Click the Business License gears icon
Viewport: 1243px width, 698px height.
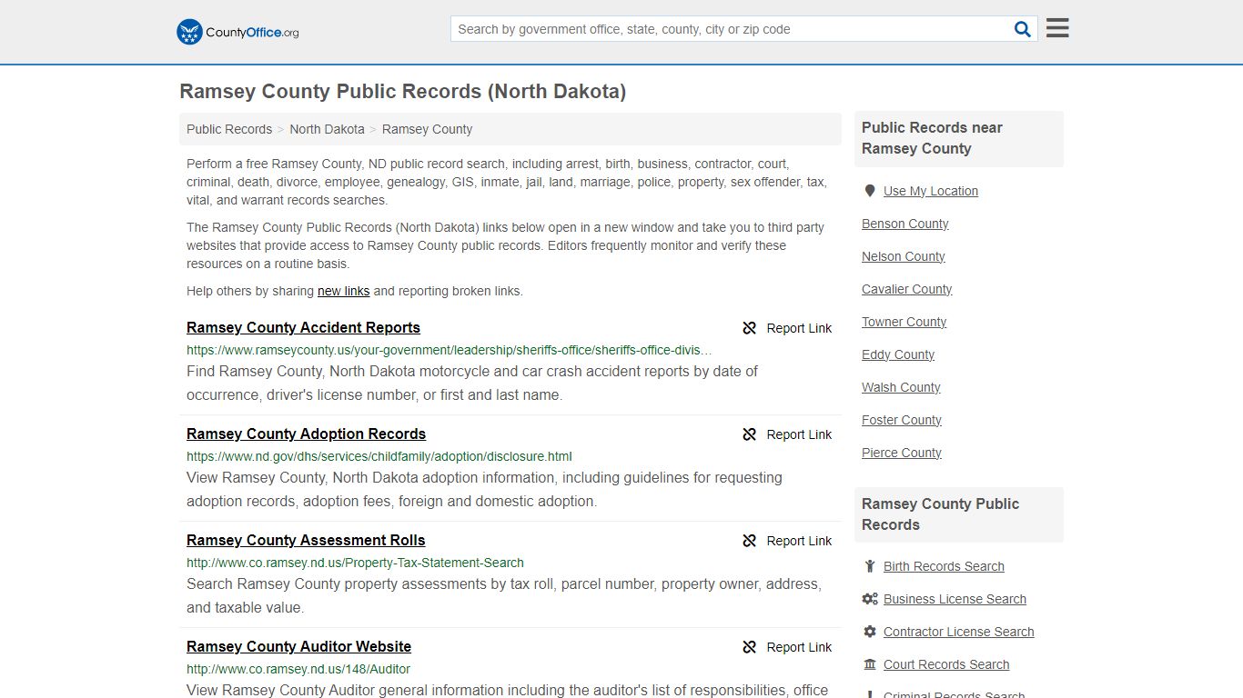click(870, 599)
